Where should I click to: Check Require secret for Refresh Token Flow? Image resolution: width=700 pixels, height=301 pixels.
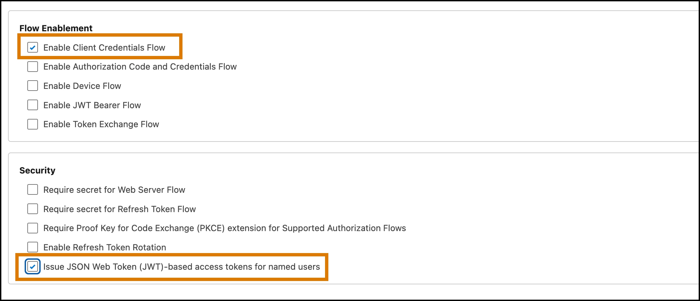[x=32, y=209]
